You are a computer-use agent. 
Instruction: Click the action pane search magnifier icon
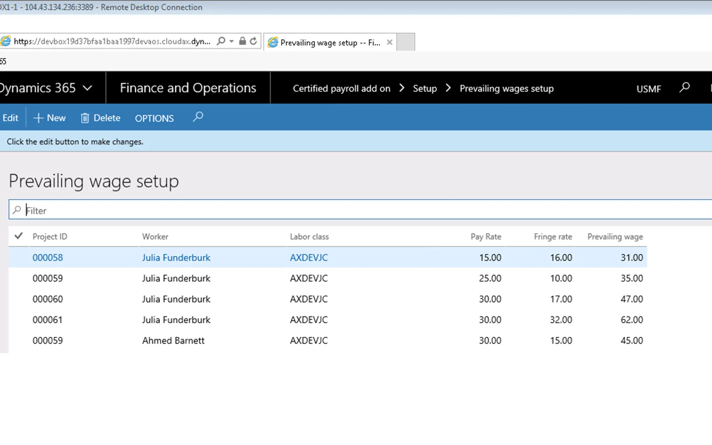click(x=198, y=117)
